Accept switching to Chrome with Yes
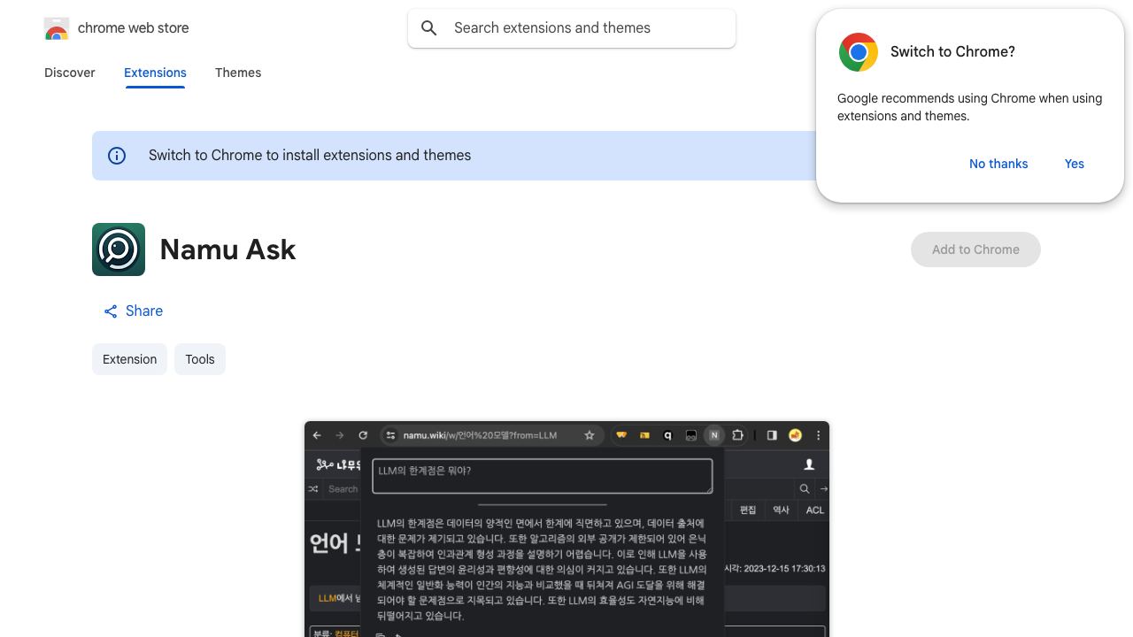1133x637 pixels. click(1075, 164)
